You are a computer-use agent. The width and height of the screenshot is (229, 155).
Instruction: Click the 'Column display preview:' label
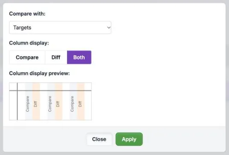coord(39,73)
